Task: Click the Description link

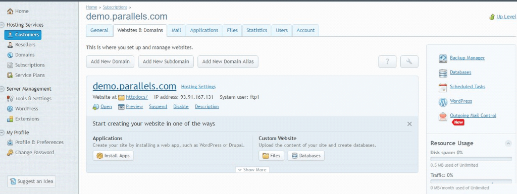Action: pos(206,107)
